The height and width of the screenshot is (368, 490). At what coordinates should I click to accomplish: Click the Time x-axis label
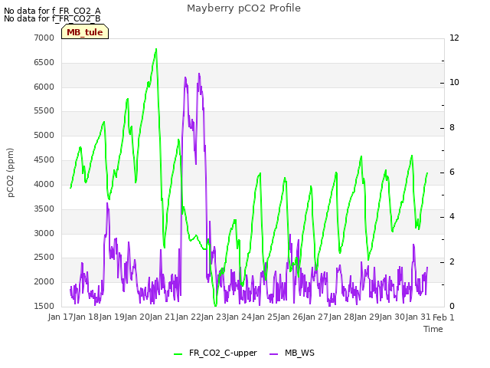click(433, 329)
